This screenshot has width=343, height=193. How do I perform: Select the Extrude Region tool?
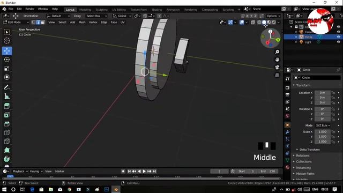pyautogui.click(x=7, y=106)
